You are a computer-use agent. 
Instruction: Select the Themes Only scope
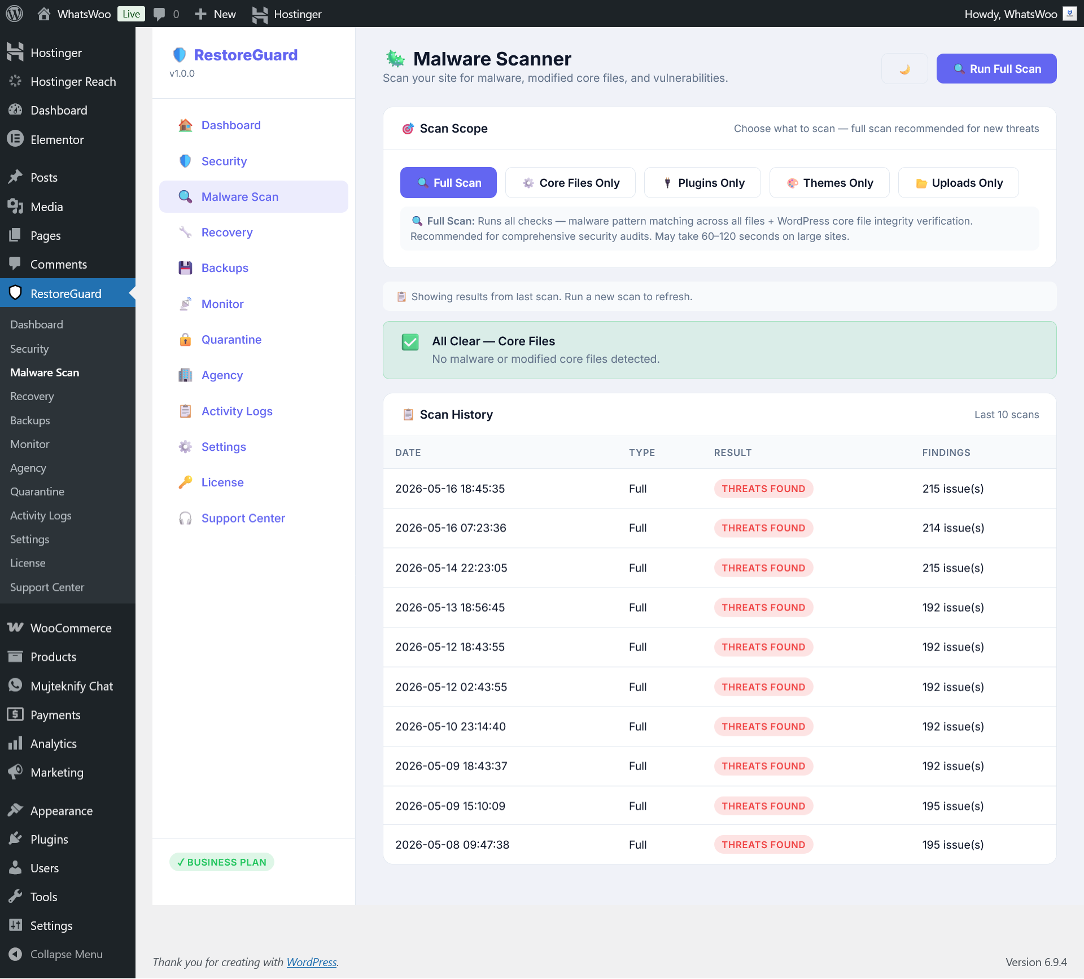(829, 183)
